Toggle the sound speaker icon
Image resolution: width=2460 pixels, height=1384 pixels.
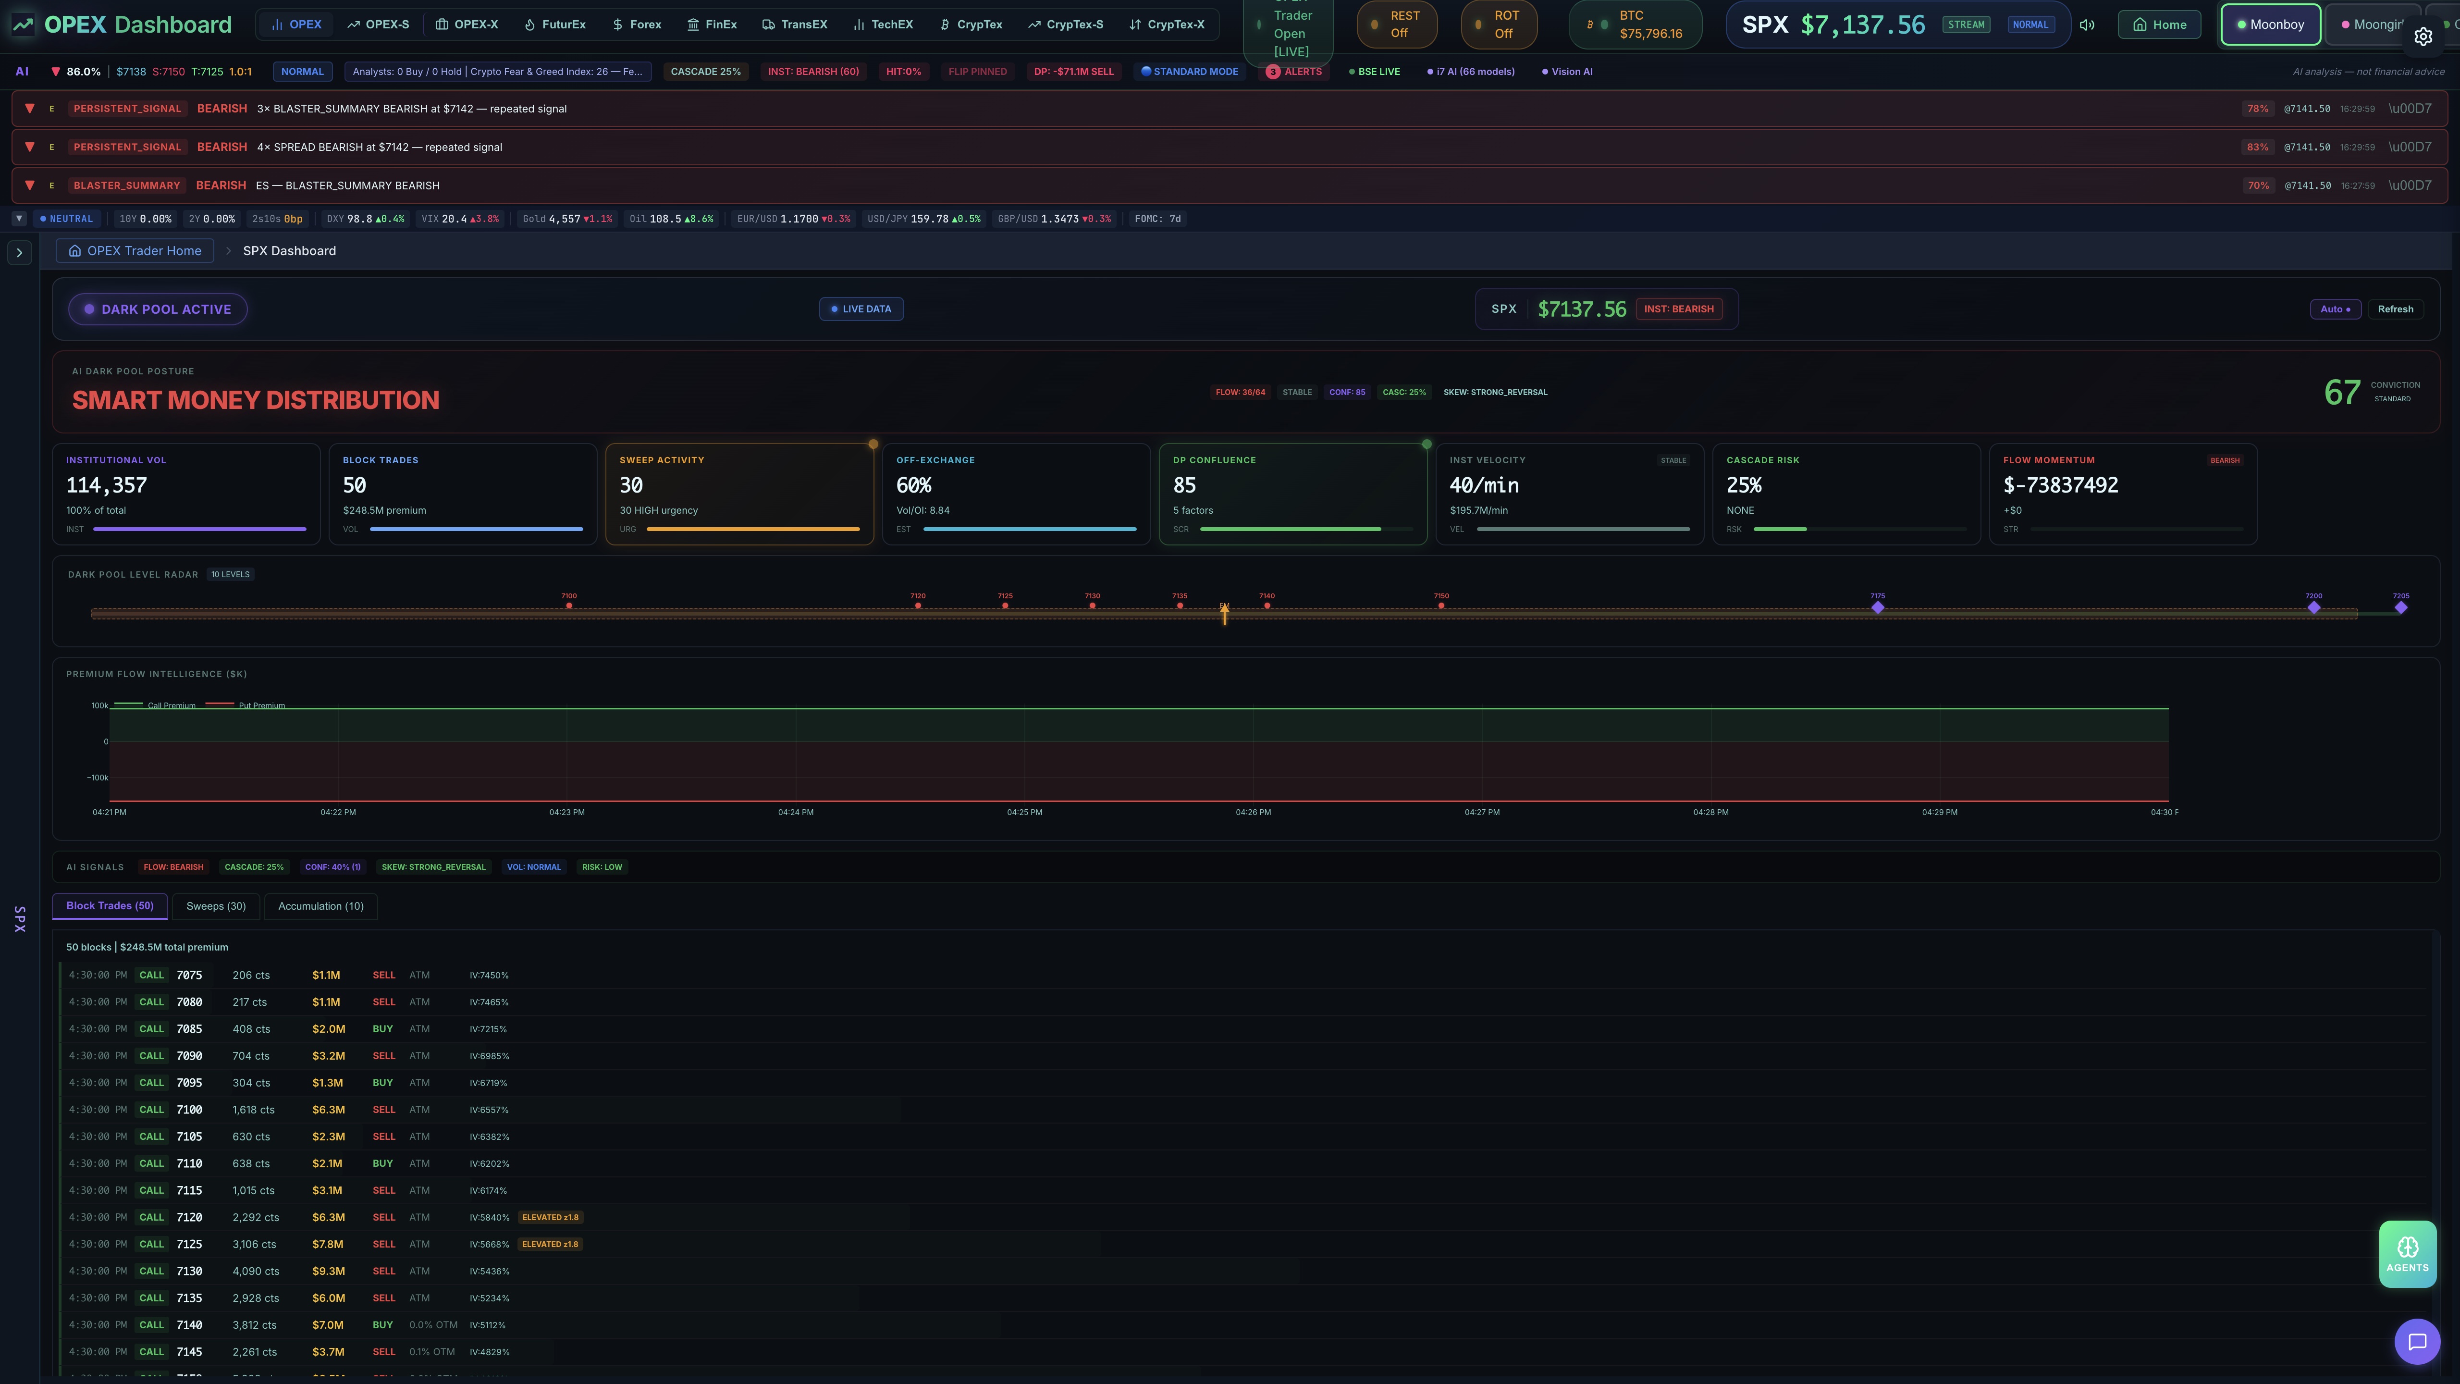pyautogui.click(x=2087, y=25)
